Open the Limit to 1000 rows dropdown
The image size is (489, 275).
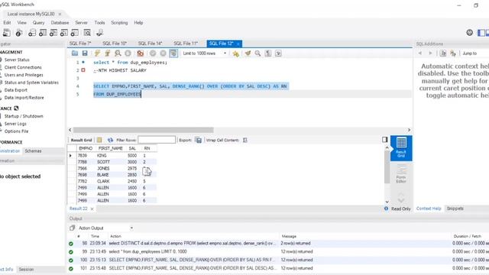click(x=205, y=53)
